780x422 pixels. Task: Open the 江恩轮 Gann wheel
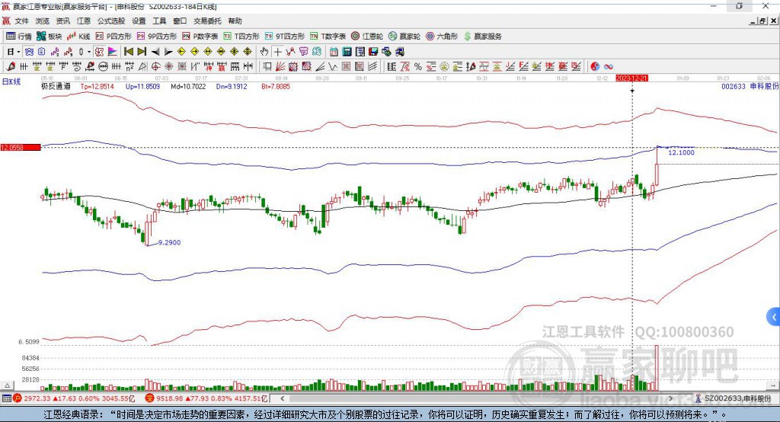pyautogui.click(x=367, y=37)
